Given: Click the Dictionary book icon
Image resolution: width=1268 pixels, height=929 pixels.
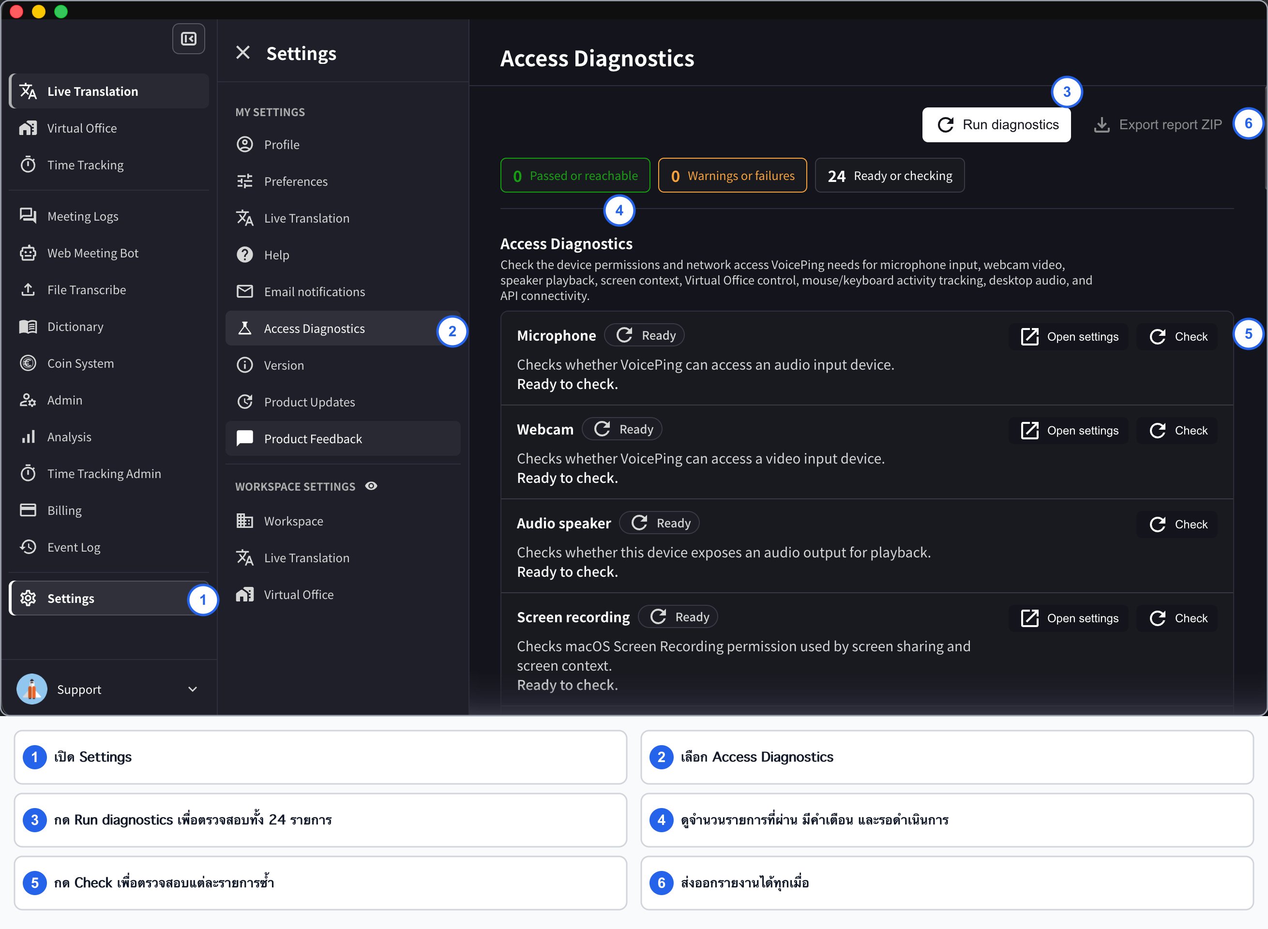Looking at the screenshot, I should [28, 327].
